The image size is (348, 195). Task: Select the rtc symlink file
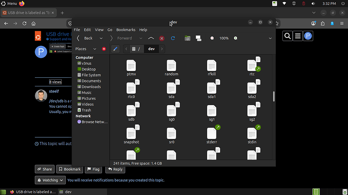pos(252,66)
